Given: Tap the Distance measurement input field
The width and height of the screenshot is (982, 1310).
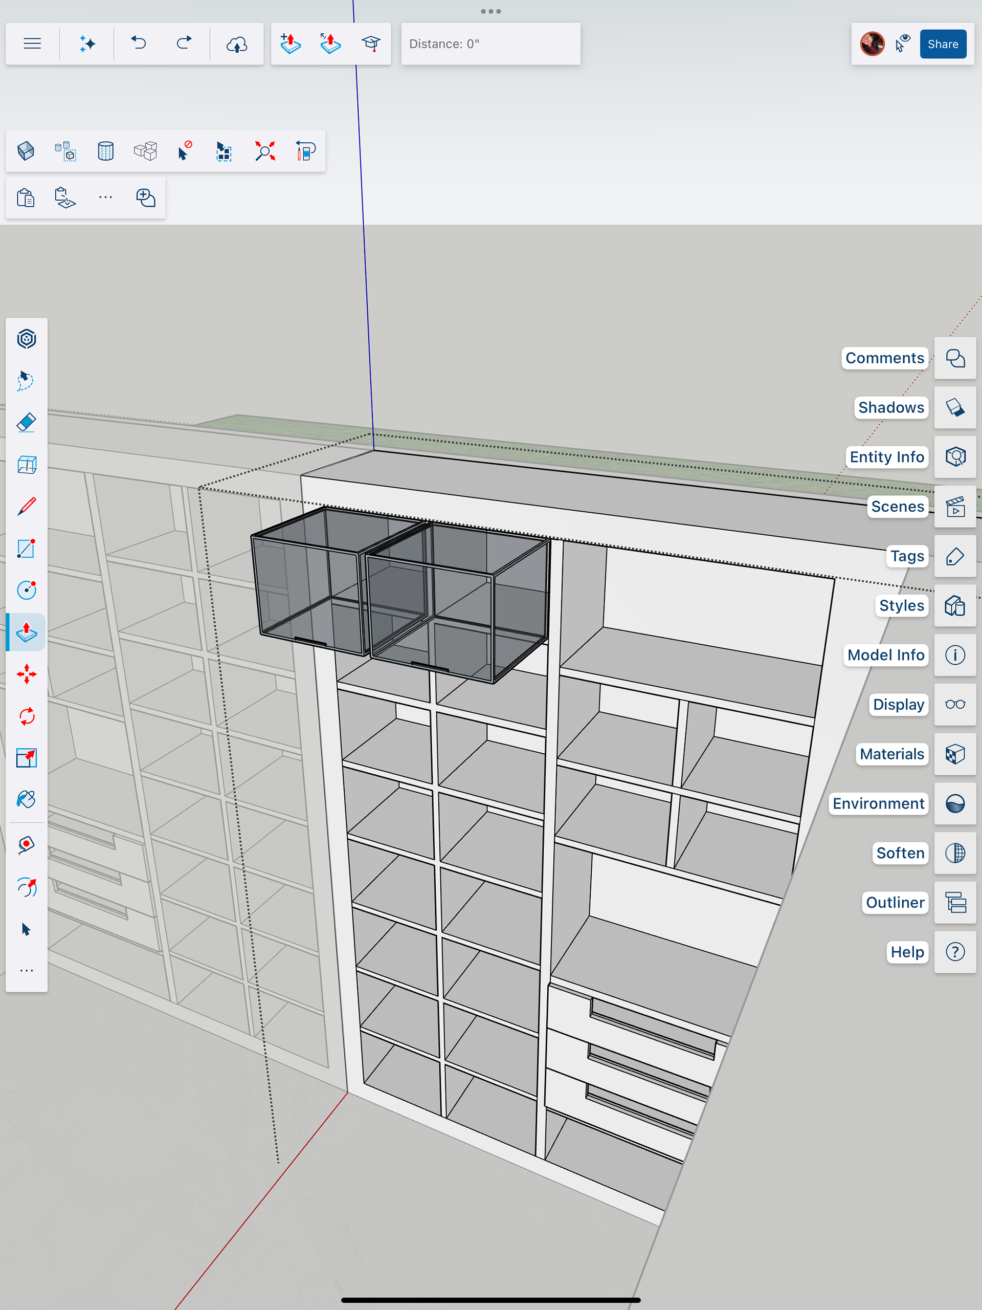Looking at the screenshot, I should coord(490,44).
